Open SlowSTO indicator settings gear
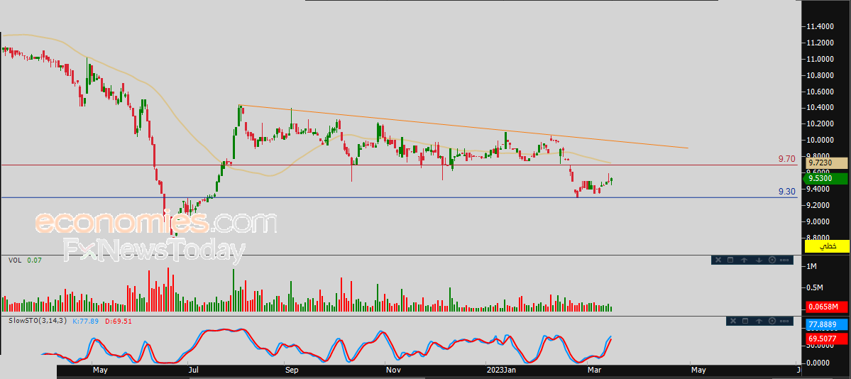Screen dimensions: 851x379 click(772, 322)
